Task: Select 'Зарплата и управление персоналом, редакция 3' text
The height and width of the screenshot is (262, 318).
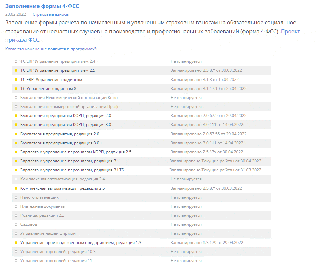Action: [x=68, y=161]
